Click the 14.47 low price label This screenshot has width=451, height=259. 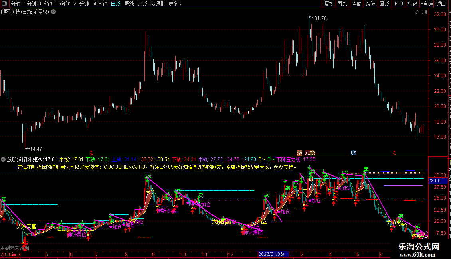[36, 149]
